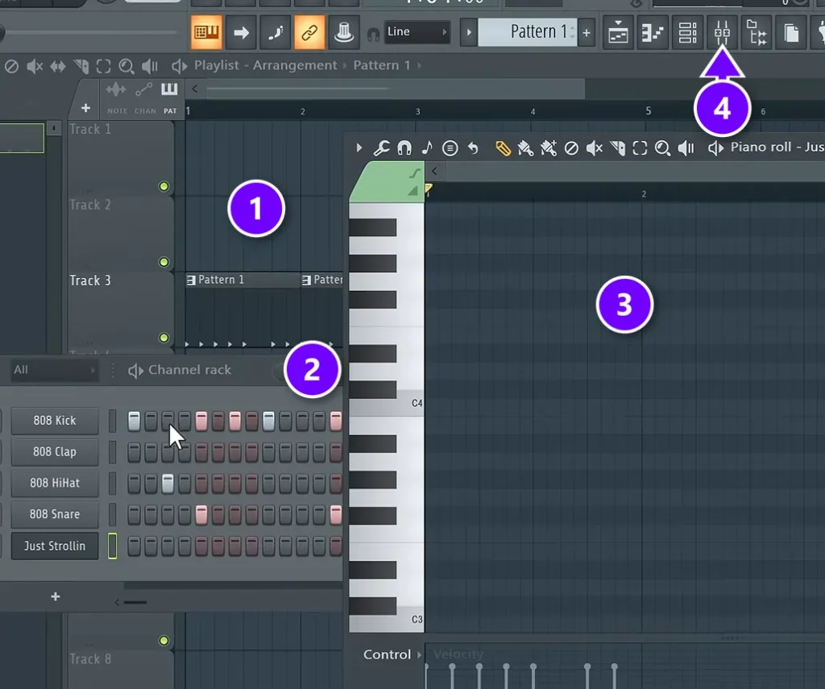Select the 808 Clap channel button
Viewport: 825px width, 689px height.
coord(55,451)
